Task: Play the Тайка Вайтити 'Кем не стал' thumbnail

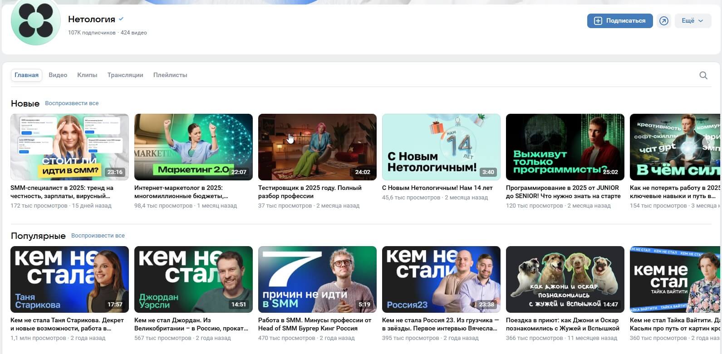Action: click(675, 279)
